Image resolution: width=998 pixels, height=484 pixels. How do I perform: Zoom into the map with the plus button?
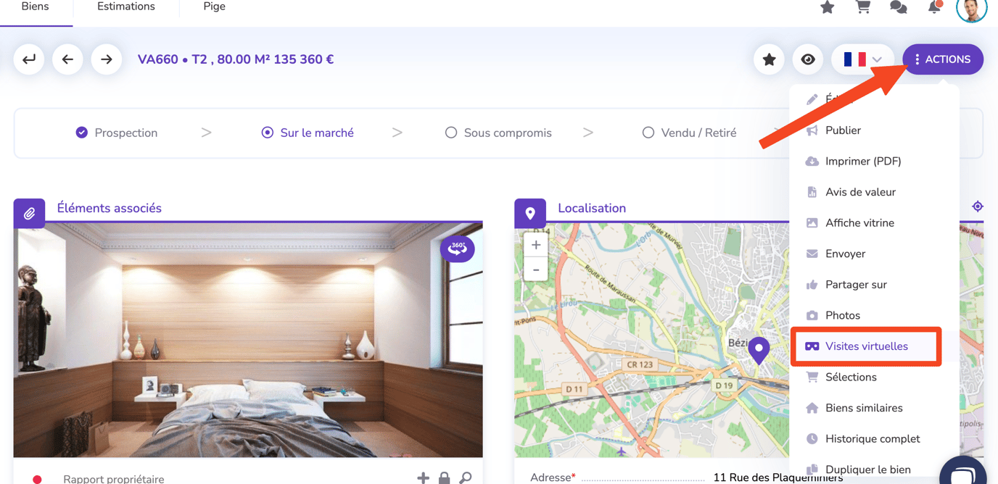[x=535, y=245]
